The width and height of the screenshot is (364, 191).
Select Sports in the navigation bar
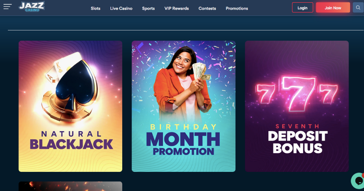coord(148,8)
